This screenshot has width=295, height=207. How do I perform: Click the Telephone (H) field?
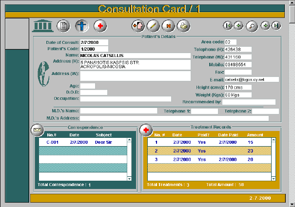click(238, 50)
